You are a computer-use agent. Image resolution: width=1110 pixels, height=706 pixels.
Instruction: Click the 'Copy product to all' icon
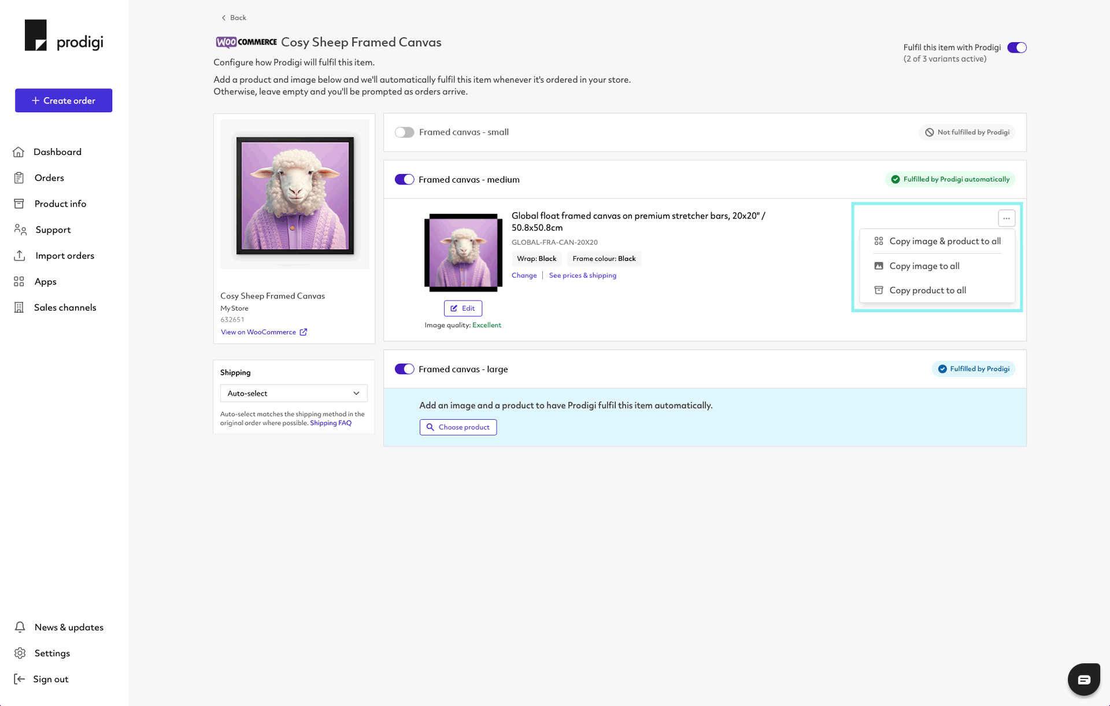(879, 290)
